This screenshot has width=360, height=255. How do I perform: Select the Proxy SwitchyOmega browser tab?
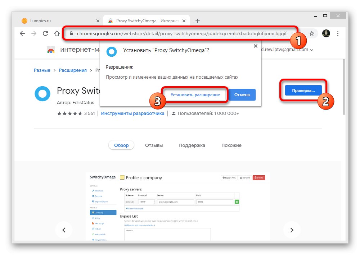(x=147, y=21)
